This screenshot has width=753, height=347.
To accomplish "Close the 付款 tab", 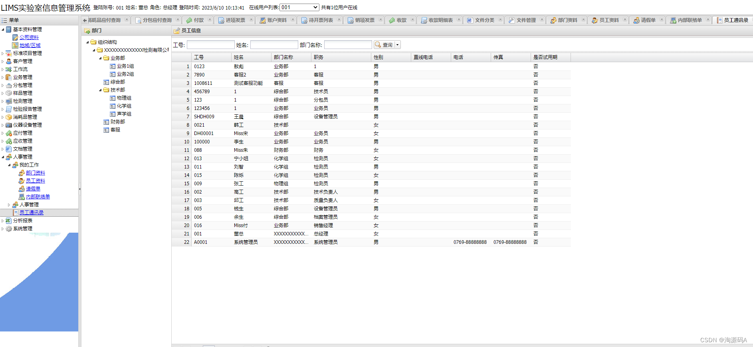I will point(210,20).
